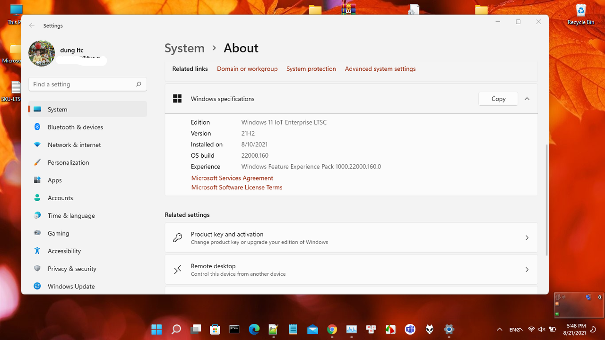Click the Settings page vertical scrollbar

point(547,199)
